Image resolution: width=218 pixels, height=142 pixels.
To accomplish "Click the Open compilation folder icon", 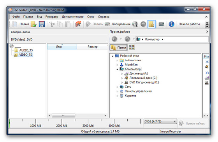I will (33, 24).
